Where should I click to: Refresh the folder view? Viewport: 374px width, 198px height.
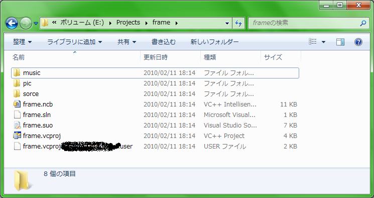point(238,23)
